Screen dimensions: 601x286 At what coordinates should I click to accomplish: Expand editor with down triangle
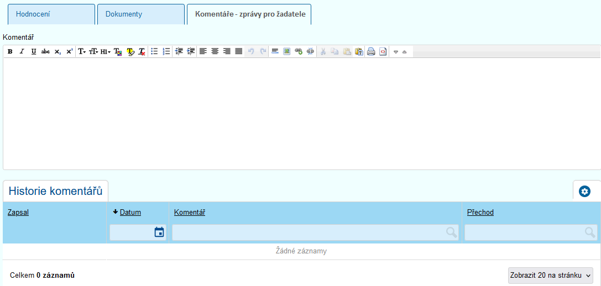pyautogui.click(x=396, y=52)
